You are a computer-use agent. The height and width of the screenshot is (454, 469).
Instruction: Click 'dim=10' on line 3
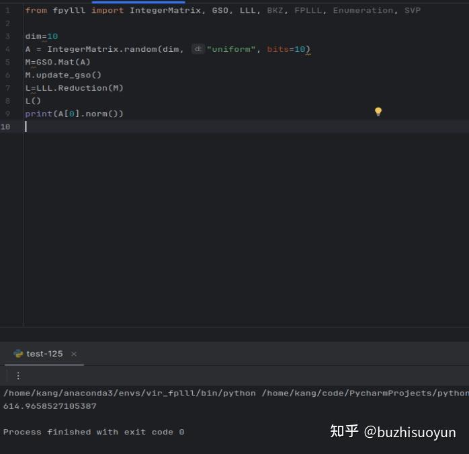(42, 36)
